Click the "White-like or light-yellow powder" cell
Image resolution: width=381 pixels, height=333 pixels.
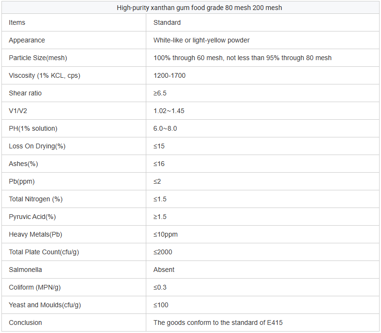[x=201, y=40]
